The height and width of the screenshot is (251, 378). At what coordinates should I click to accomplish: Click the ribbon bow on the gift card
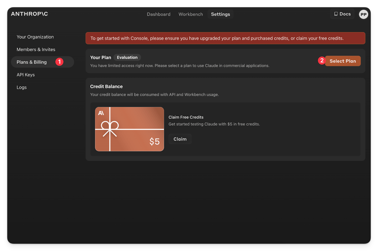pyautogui.click(x=110, y=128)
